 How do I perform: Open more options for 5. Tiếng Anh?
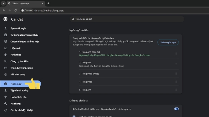(176, 90)
